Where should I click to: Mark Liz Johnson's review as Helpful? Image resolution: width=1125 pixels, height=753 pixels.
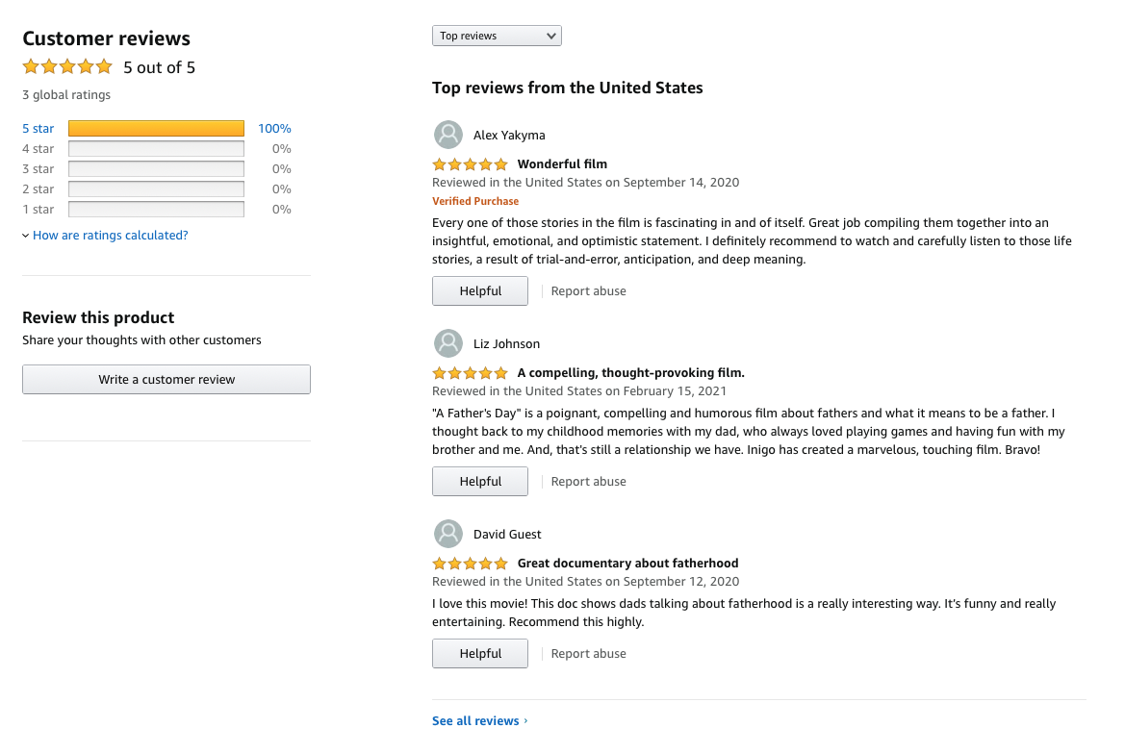(480, 482)
